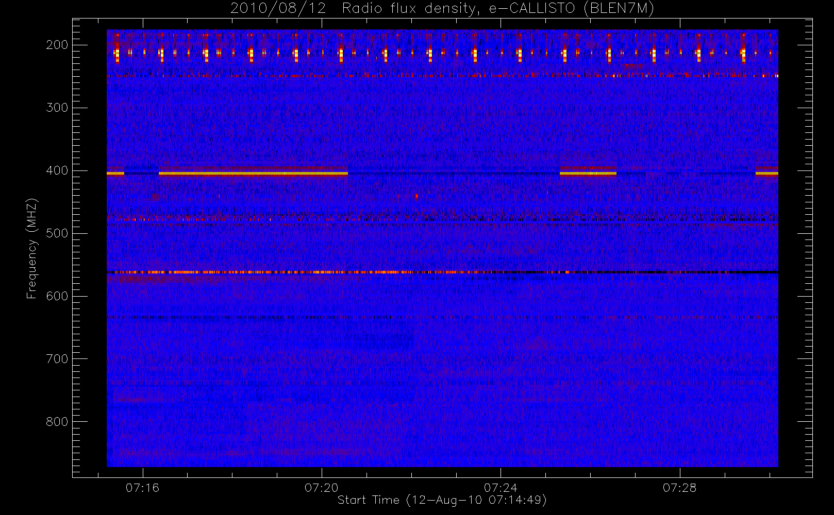
Task: Click the 07:28 time tick label
Action: tap(679, 487)
